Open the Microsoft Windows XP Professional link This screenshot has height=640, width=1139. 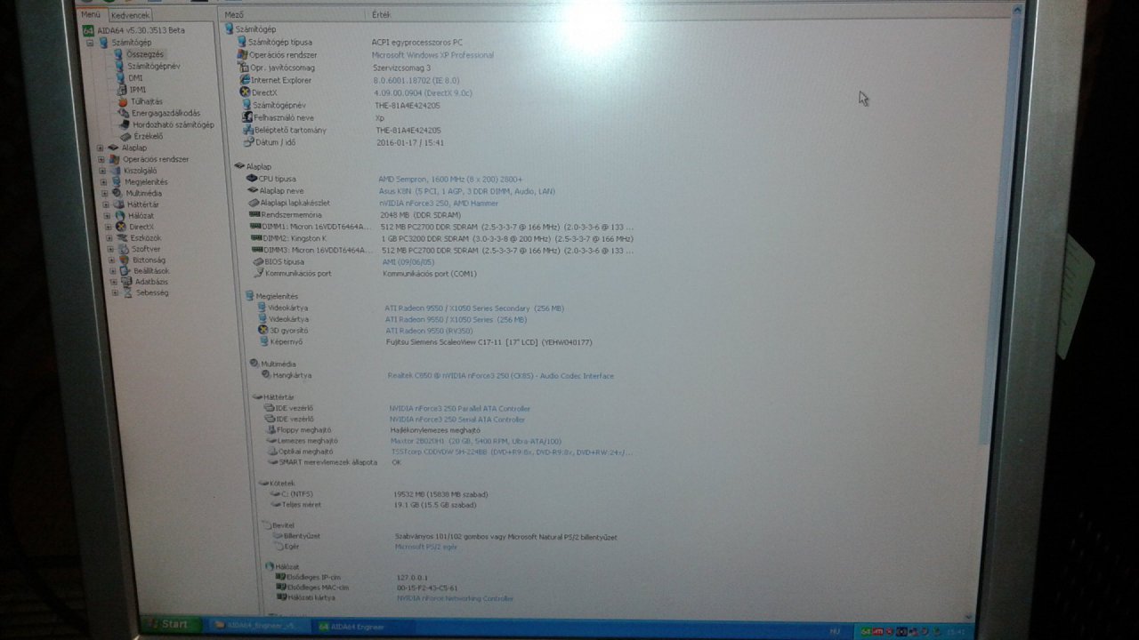click(433, 55)
